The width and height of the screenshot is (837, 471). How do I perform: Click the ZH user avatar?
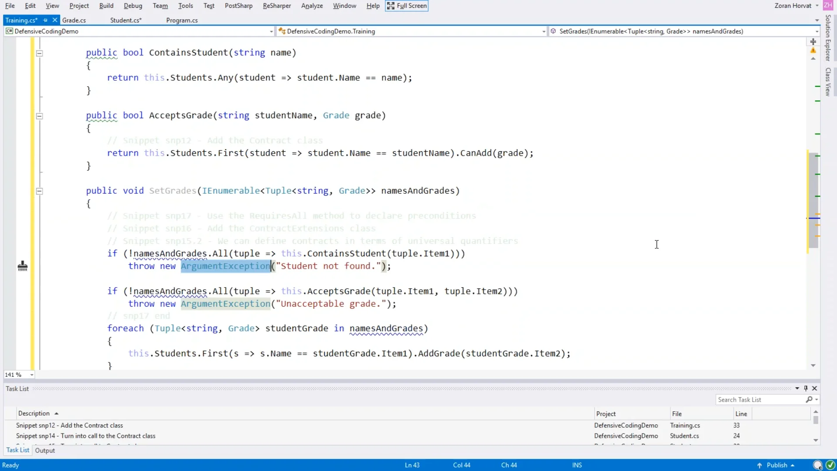[x=828, y=5]
